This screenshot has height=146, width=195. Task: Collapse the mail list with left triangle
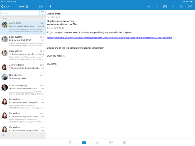click(x=50, y=6)
